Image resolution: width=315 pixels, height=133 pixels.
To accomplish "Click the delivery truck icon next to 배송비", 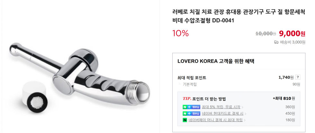I will pyautogui.click(x=276, y=42).
